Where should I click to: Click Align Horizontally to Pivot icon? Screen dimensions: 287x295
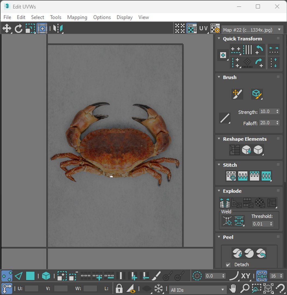[236, 50]
